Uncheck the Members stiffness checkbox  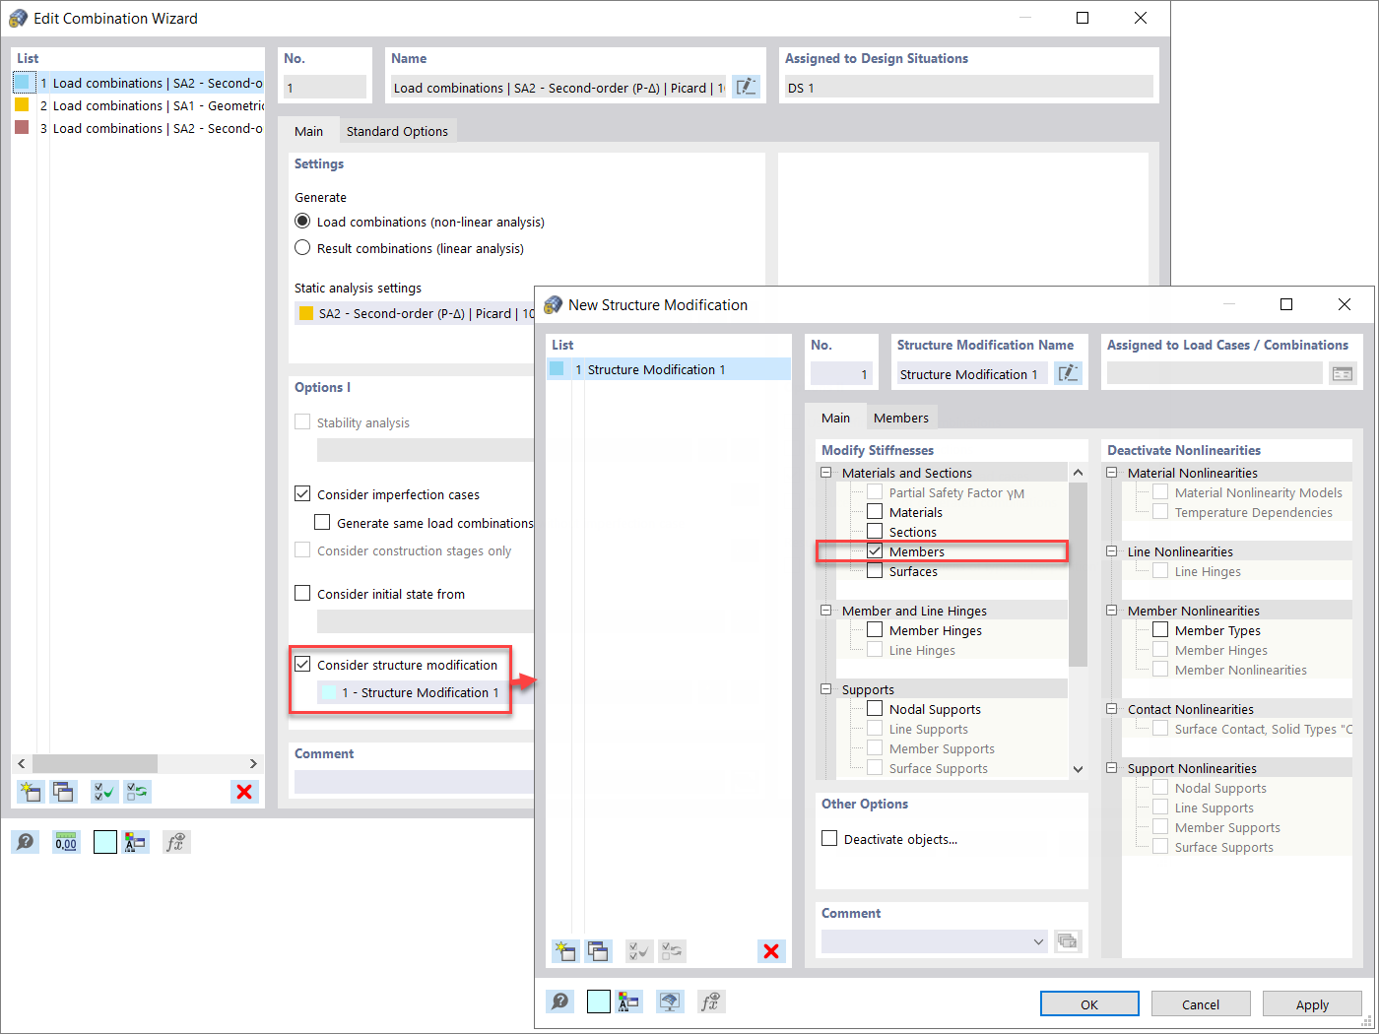(875, 550)
